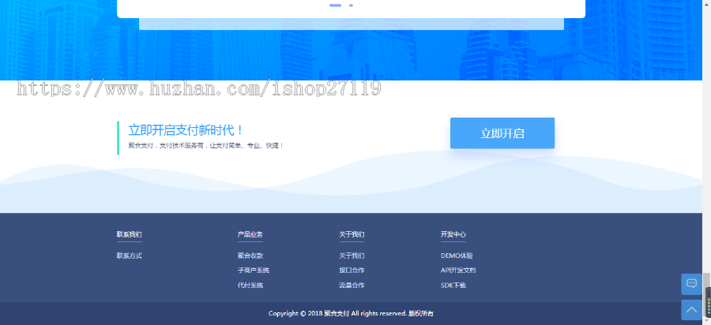Open the 联系方式 footer link
The image size is (711, 325).
tap(130, 256)
